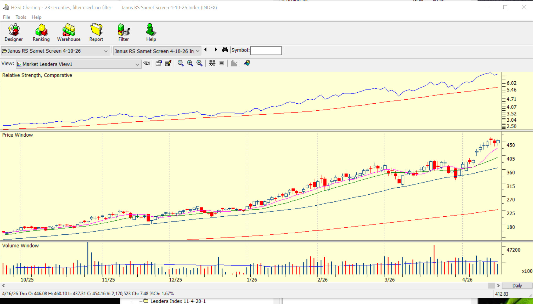The width and height of the screenshot is (533, 304).
Task: Click the horizontal scrollbar left arrow
Action: [3, 286]
